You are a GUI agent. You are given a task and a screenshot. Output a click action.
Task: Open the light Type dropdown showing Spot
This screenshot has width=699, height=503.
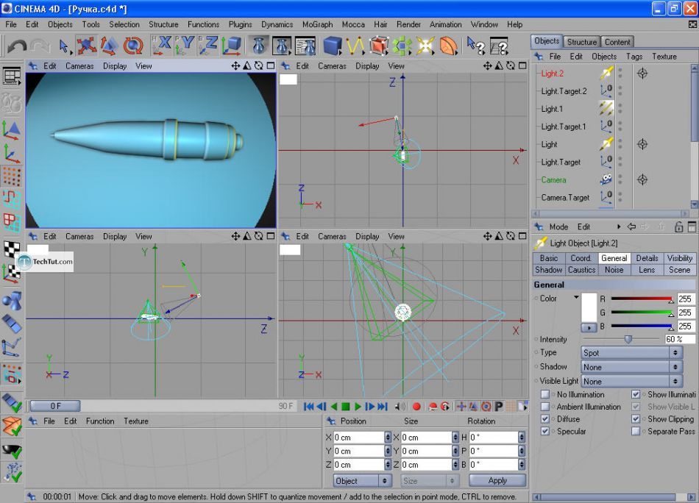[x=631, y=353]
